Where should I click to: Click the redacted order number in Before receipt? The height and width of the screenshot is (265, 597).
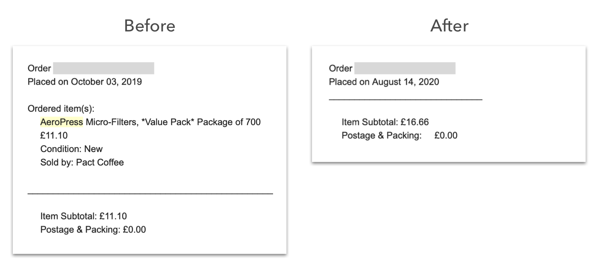tap(103, 68)
